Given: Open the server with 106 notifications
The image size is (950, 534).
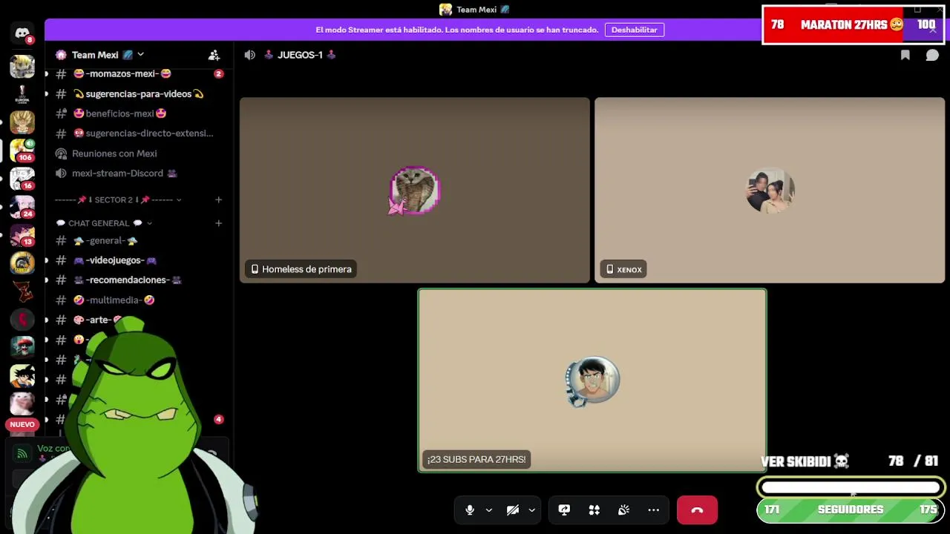Looking at the screenshot, I should click(22, 150).
